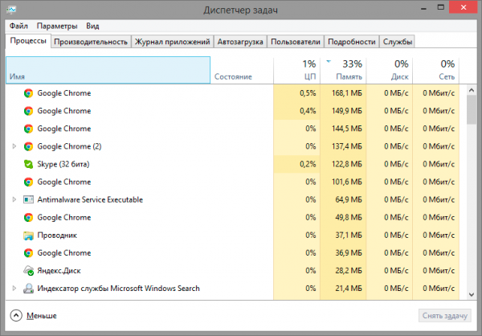Expand Индексатор службы Microsoft Windows Search

14,289
